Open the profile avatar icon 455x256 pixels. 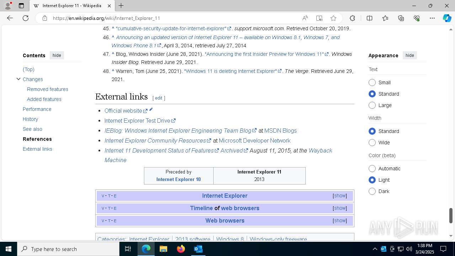click(x=8, y=6)
